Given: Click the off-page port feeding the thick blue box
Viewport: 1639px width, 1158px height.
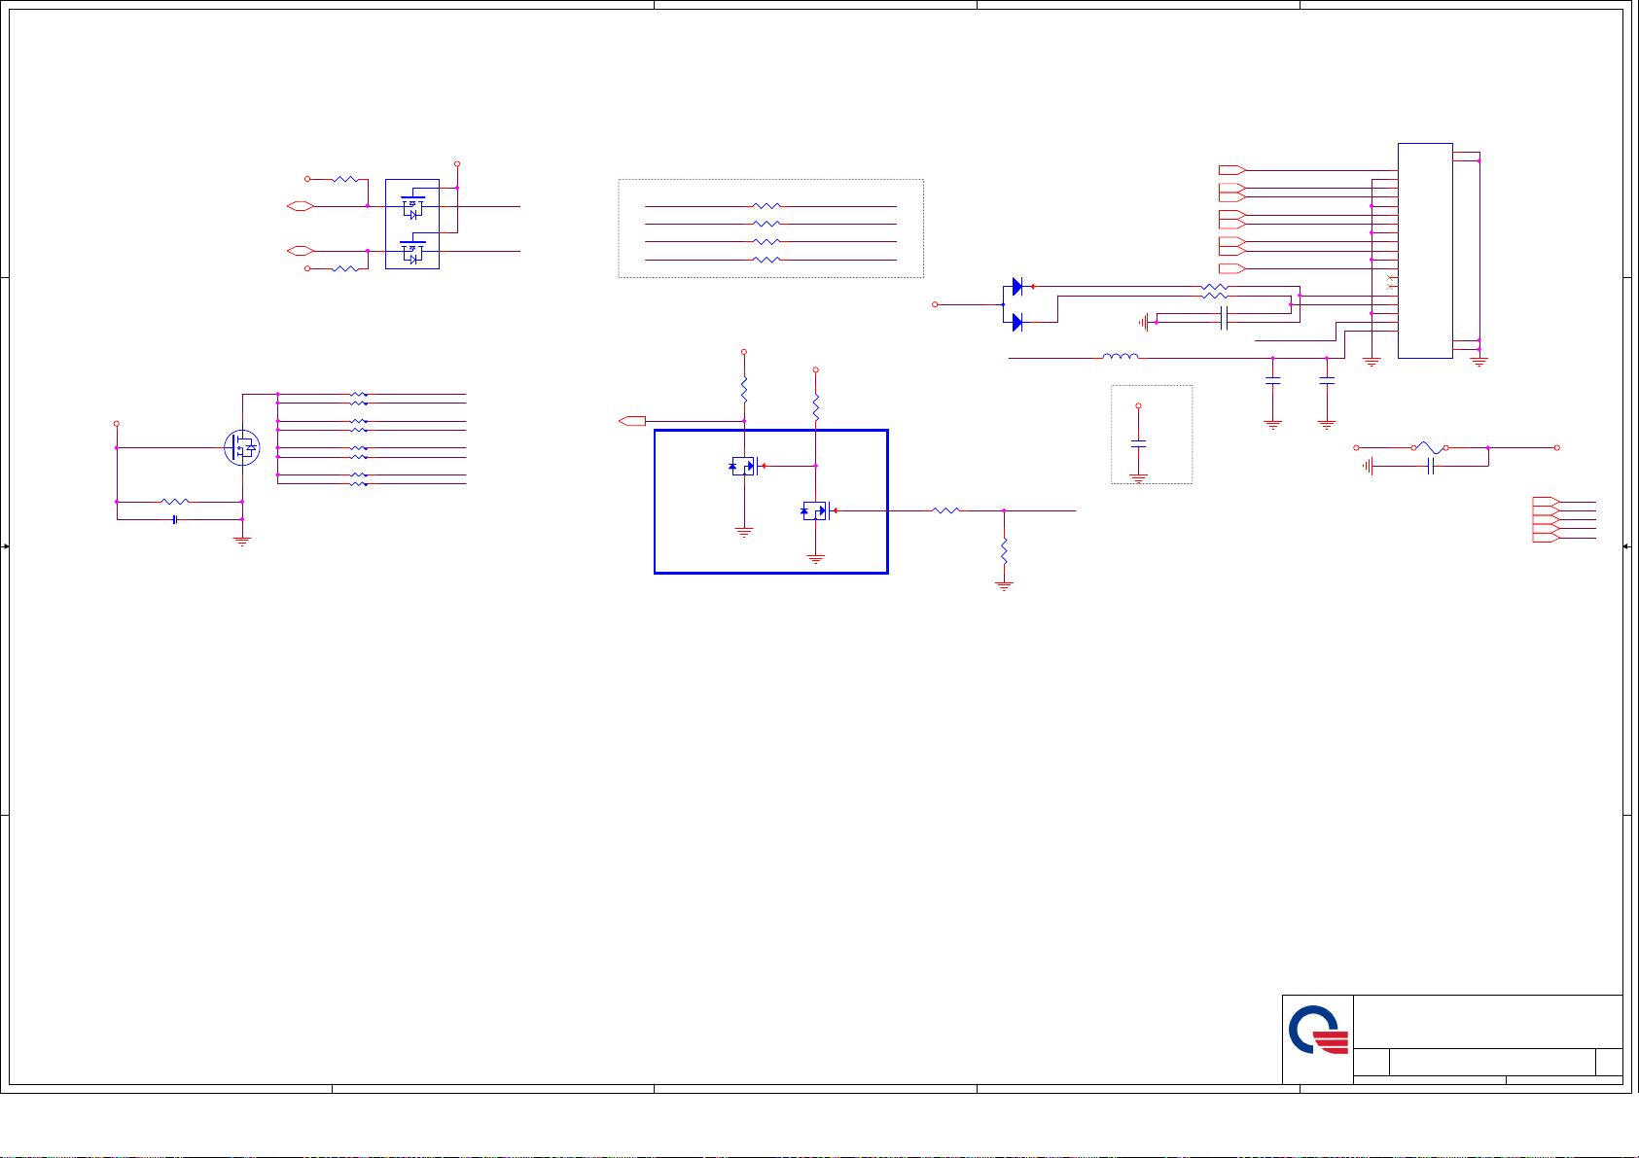Looking at the screenshot, I should click(632, 421).
